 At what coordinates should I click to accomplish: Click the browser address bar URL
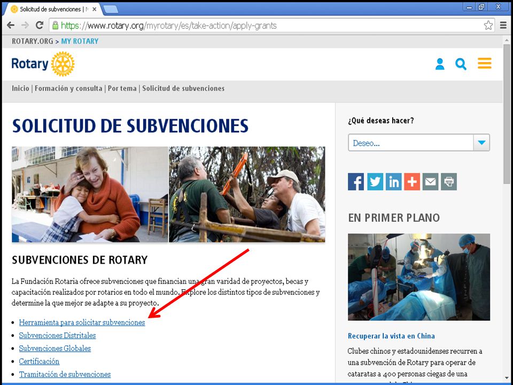169,26
